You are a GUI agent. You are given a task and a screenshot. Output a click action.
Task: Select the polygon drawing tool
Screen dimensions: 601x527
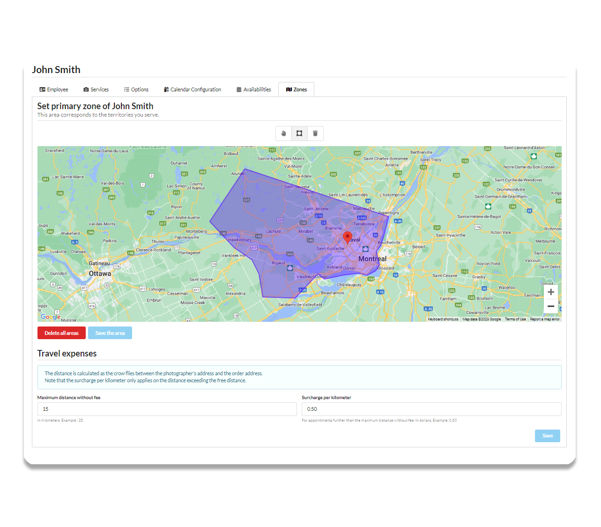pyautogui.click(x=299, y=134)
